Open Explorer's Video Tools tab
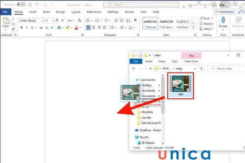 [191, 62]
